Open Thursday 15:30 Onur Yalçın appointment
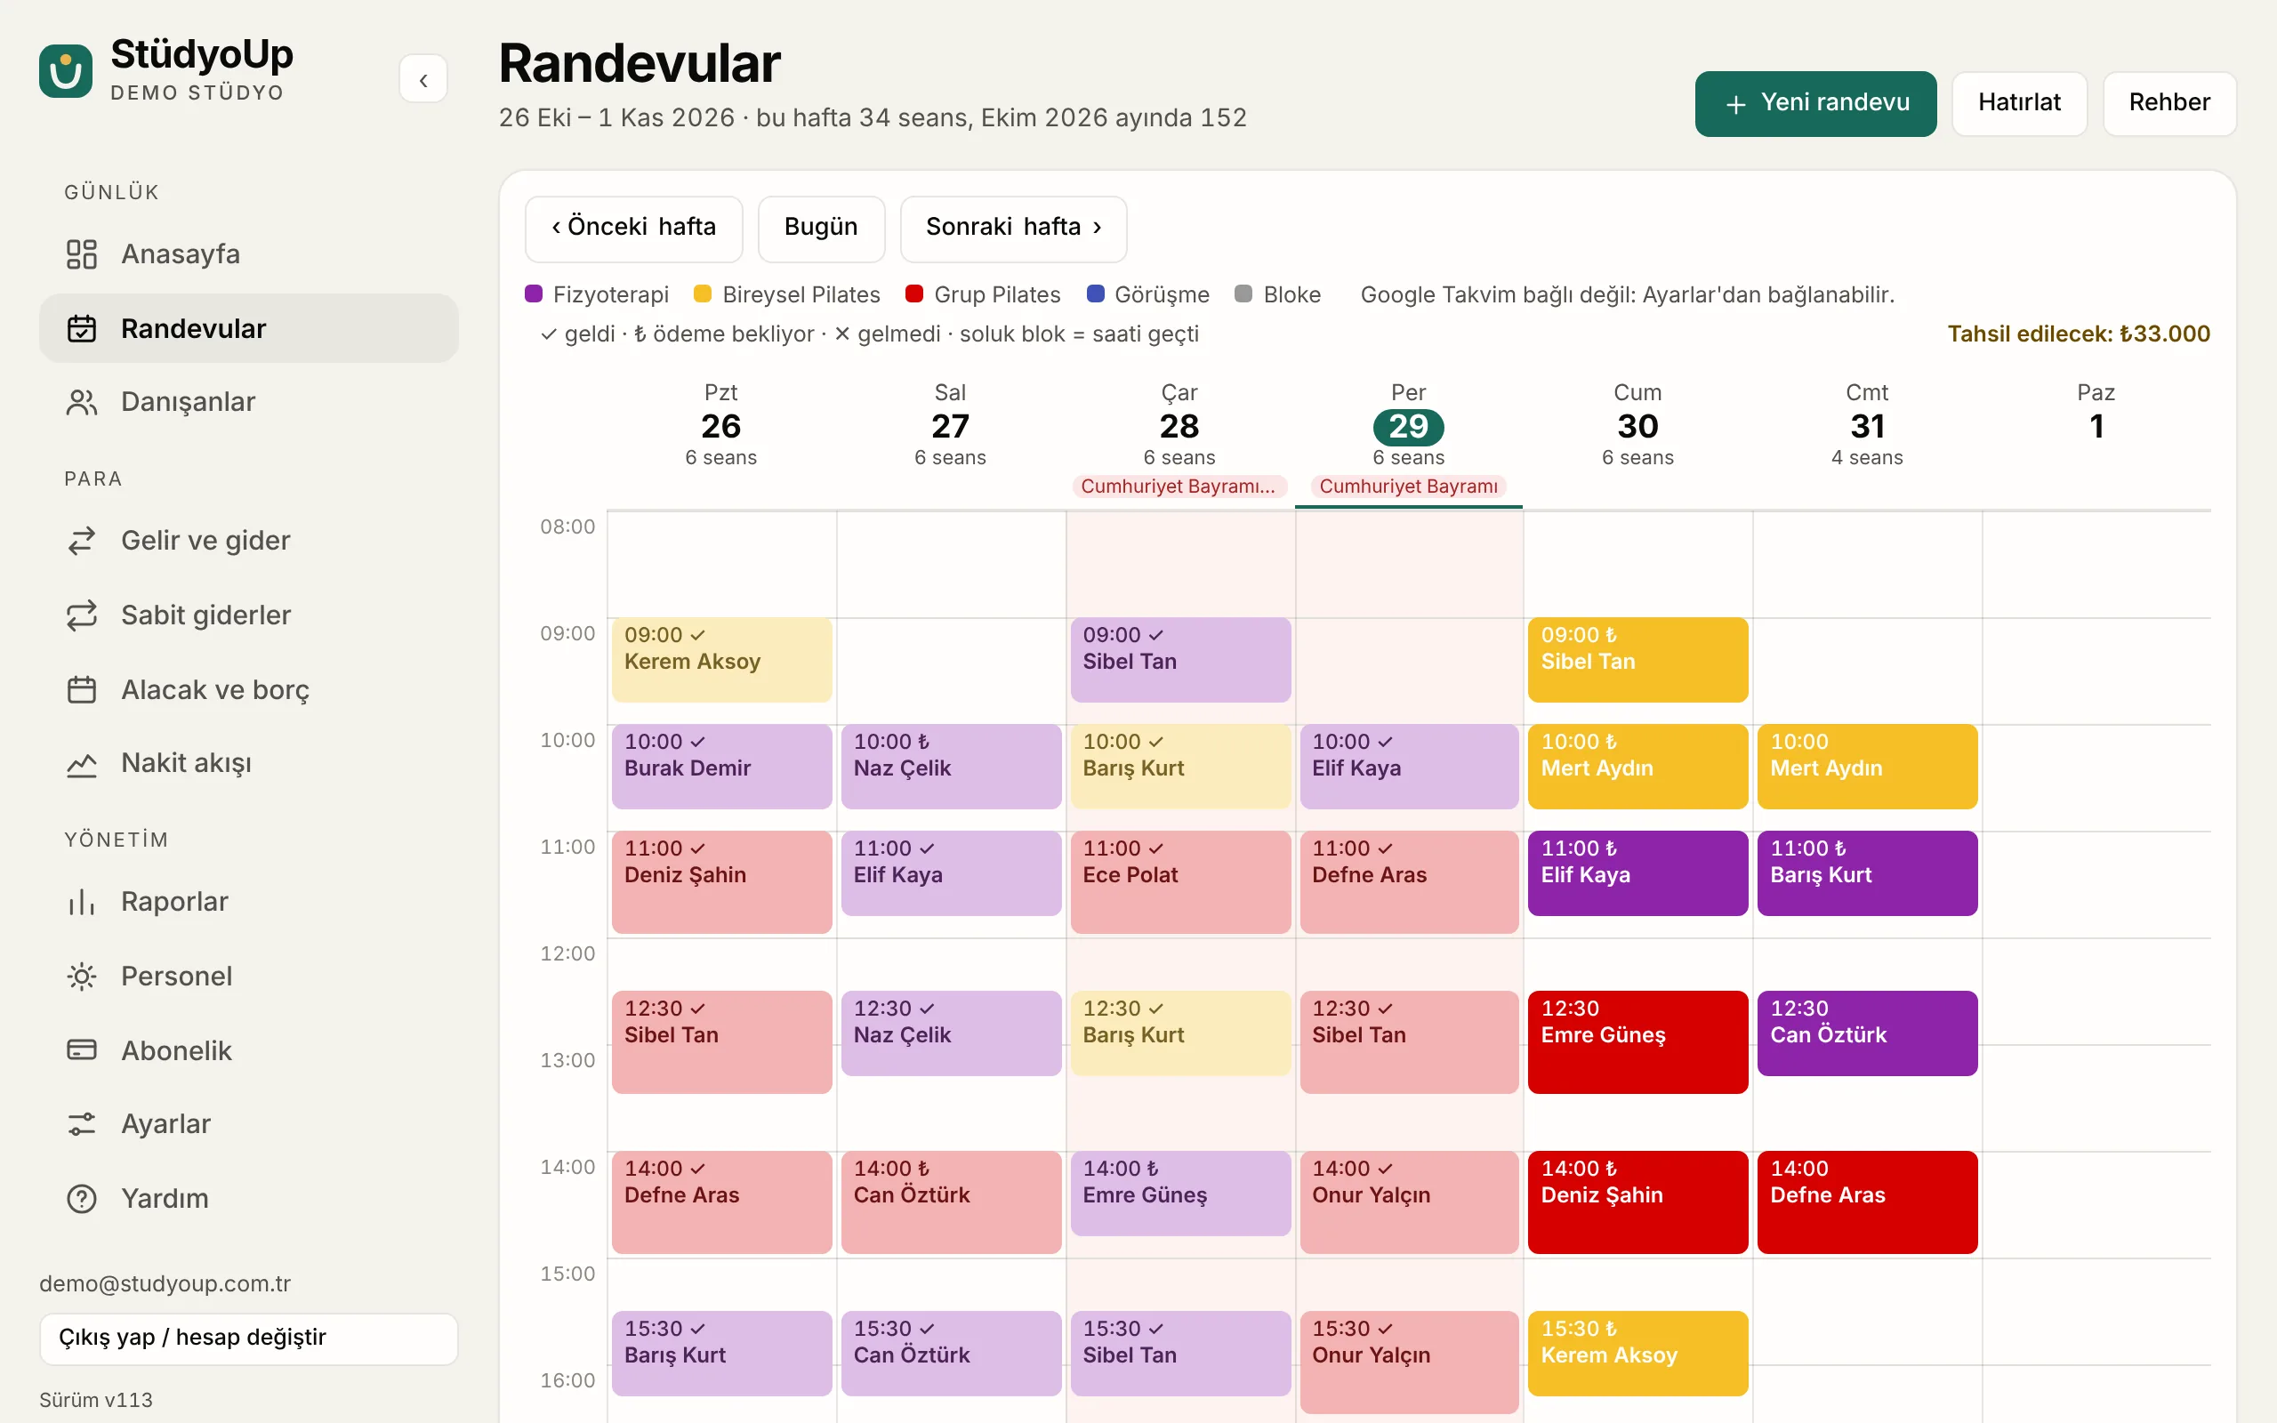The image size is (2277, 1423). click(x=1409, y=1362)
